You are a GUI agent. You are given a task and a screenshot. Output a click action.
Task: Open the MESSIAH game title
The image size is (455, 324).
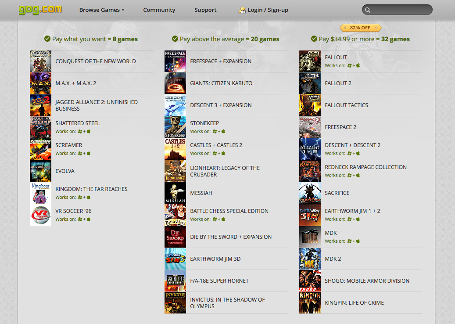201,193
